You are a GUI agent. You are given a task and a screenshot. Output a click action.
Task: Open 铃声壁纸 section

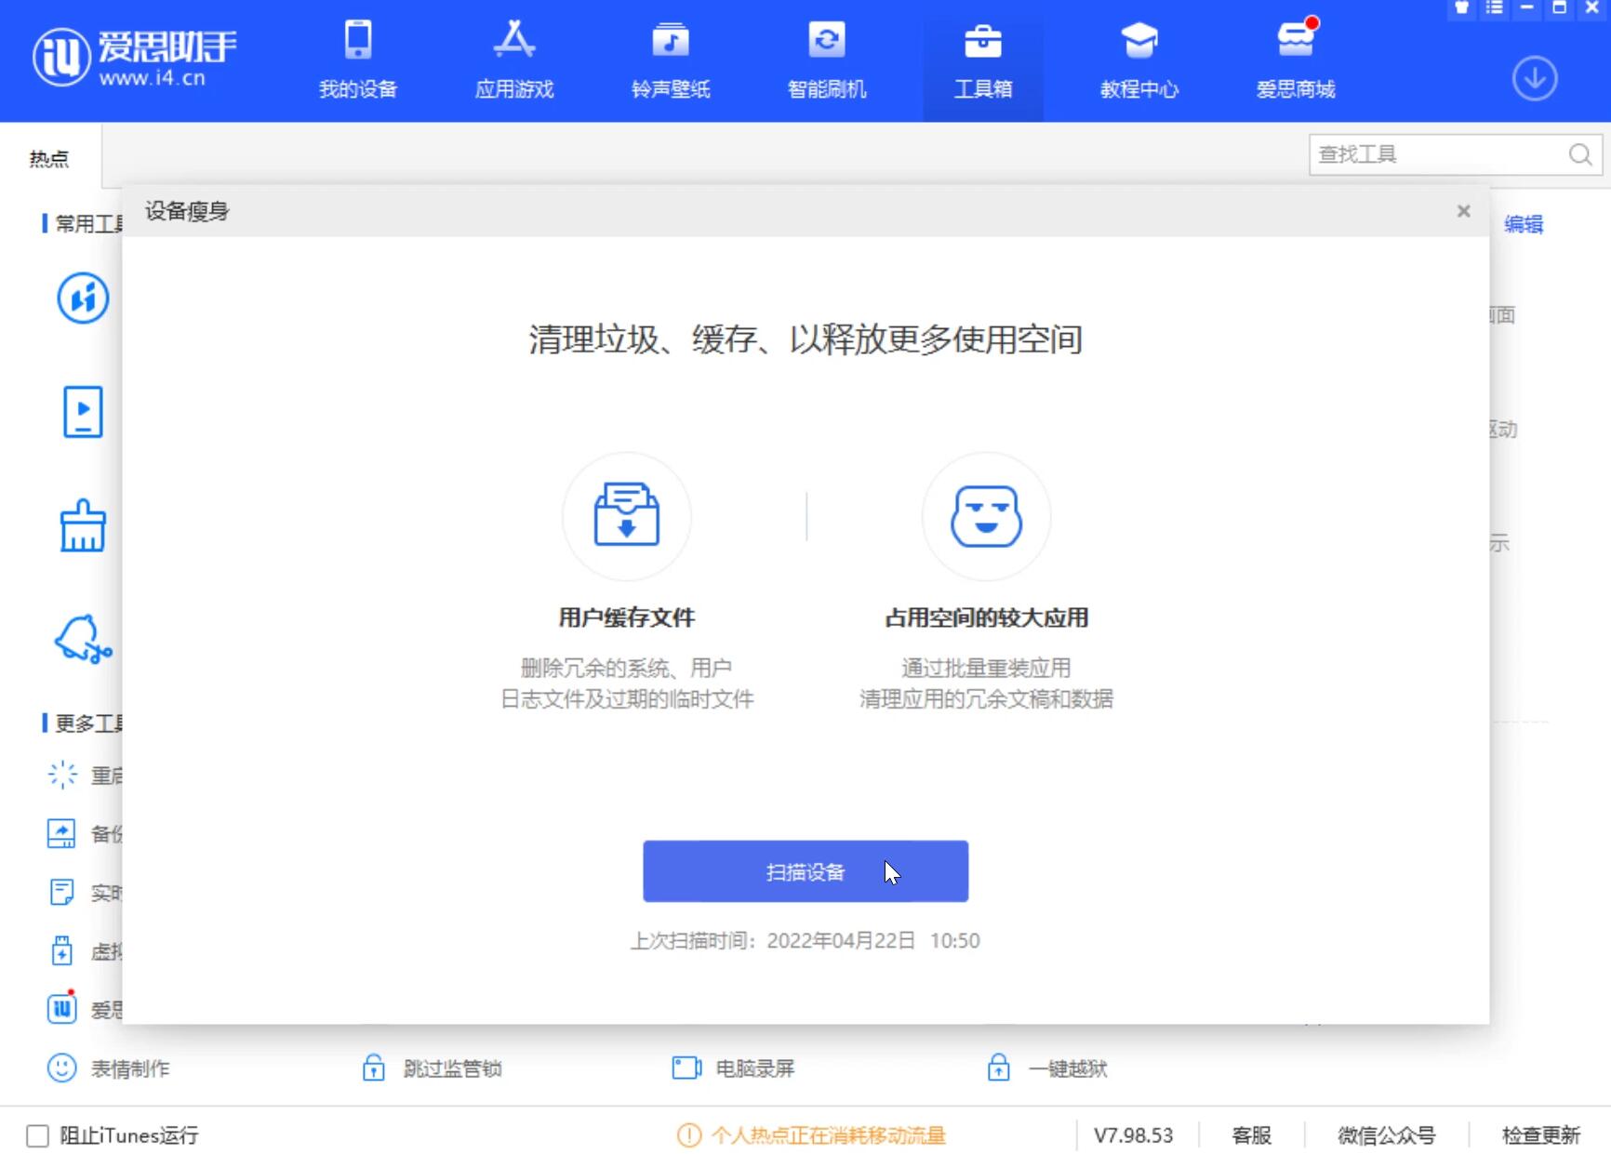[671, 61]
